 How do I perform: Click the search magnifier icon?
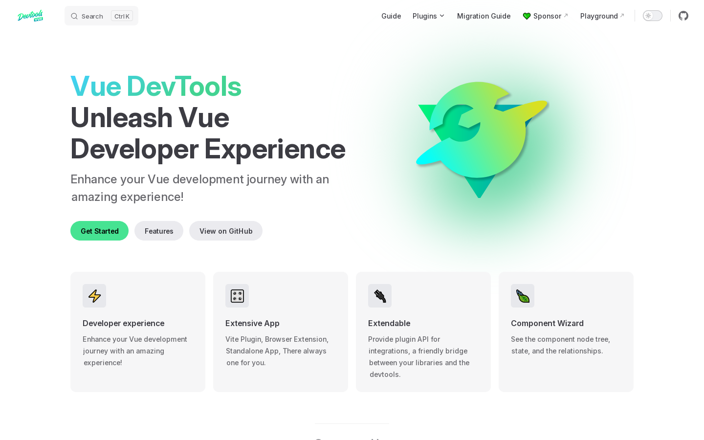(x=74, y=16)
